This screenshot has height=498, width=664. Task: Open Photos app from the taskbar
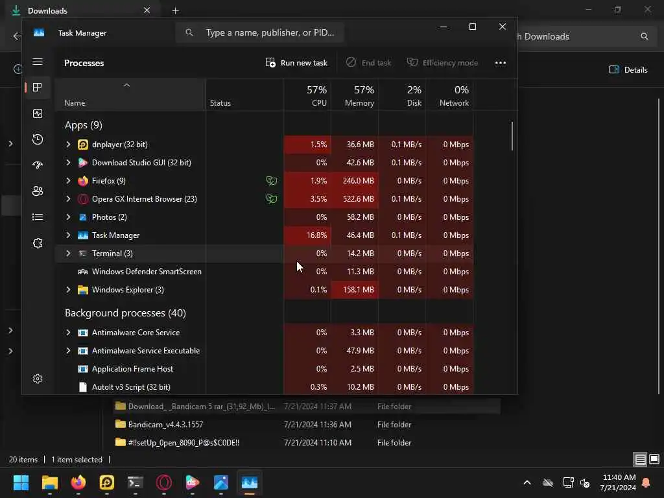[221, 482]
